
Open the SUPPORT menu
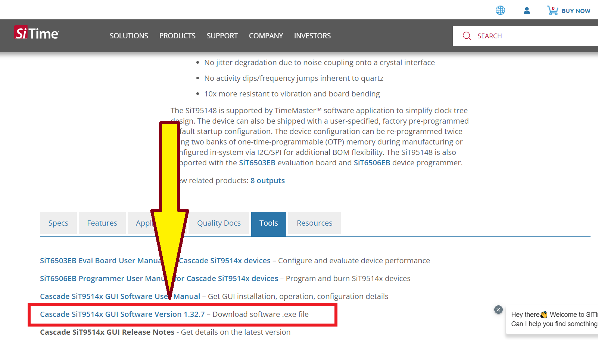tap(222, 36)
